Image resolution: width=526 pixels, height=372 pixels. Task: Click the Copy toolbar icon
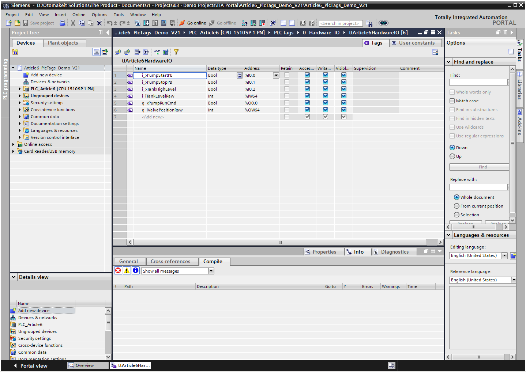point(82,23)
